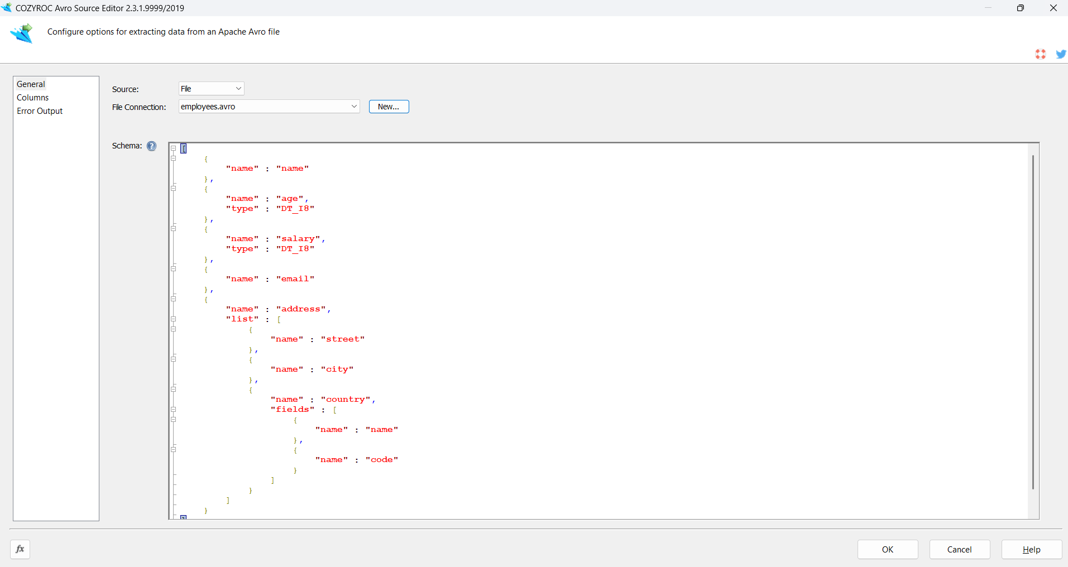Image resolution: width=1068 pixels, height=567 pixels.
Task: Fold the "list" array block
Action: point(174,319)
